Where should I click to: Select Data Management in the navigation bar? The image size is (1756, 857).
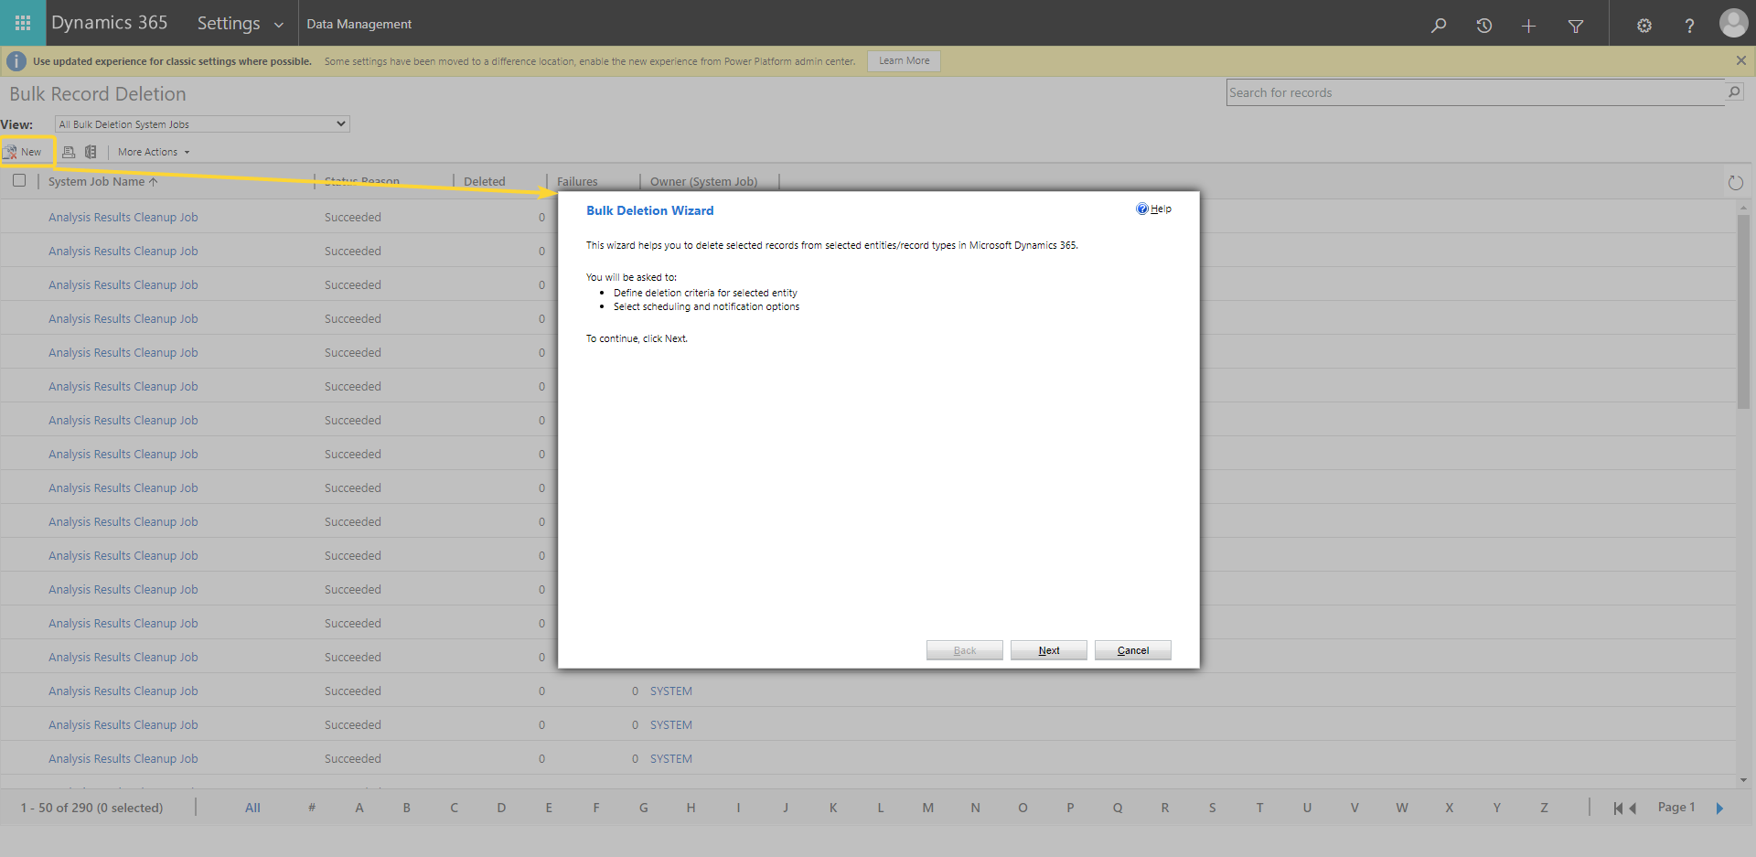(359, 24)
